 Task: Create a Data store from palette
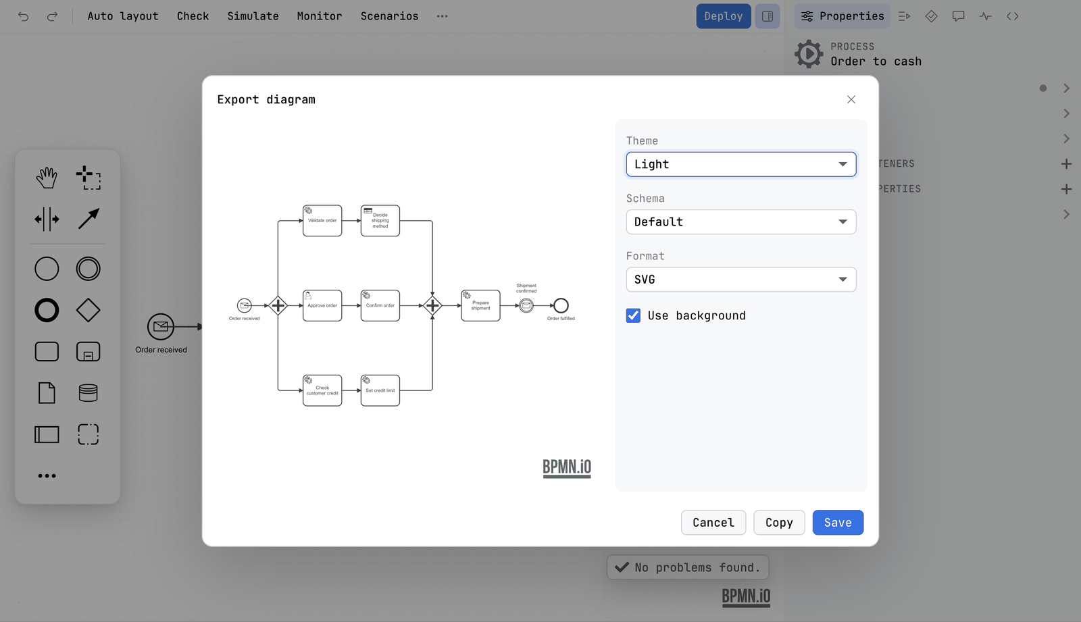[x=89, y=393]
